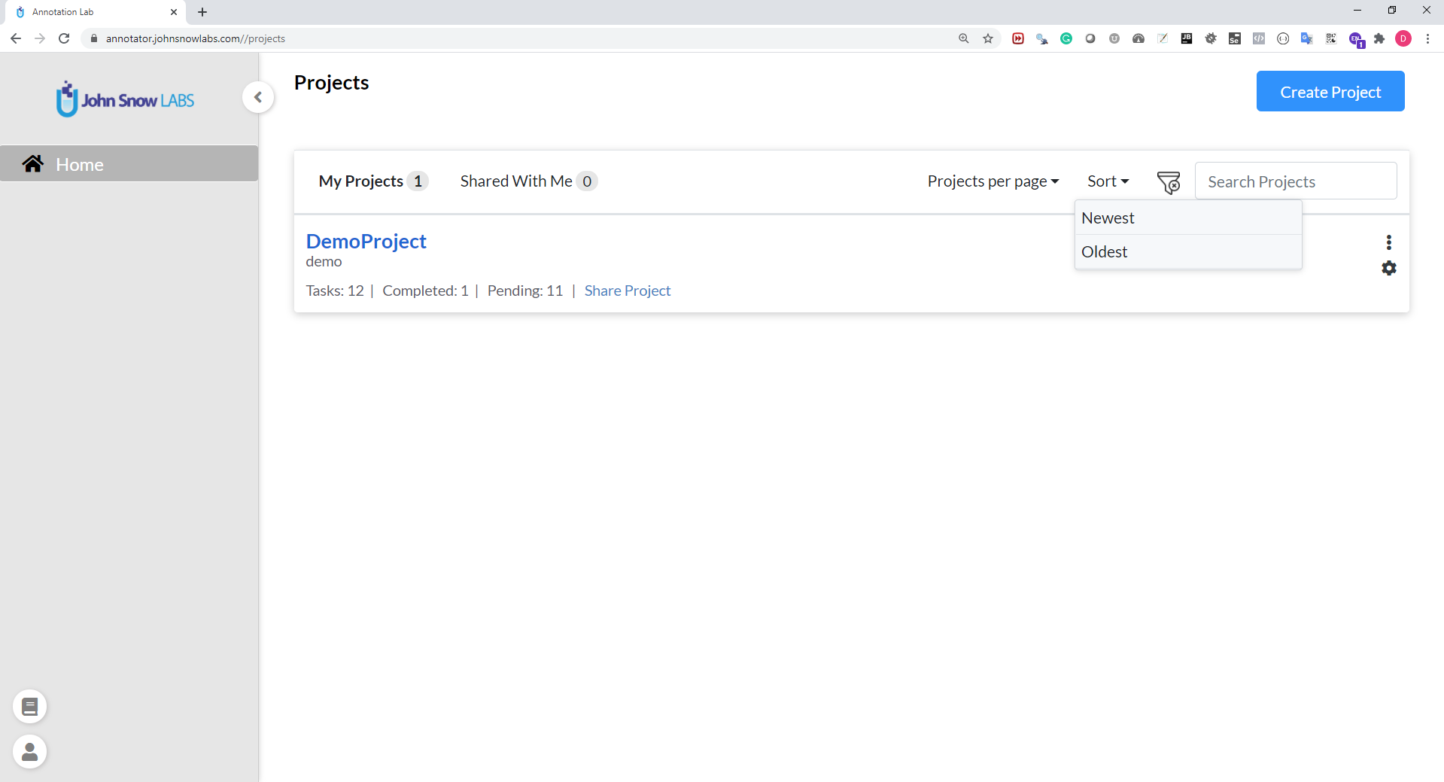Open the Chrome three-dot menu
The width and height of the screenshot is (1444, 782).
[1427, 38]
